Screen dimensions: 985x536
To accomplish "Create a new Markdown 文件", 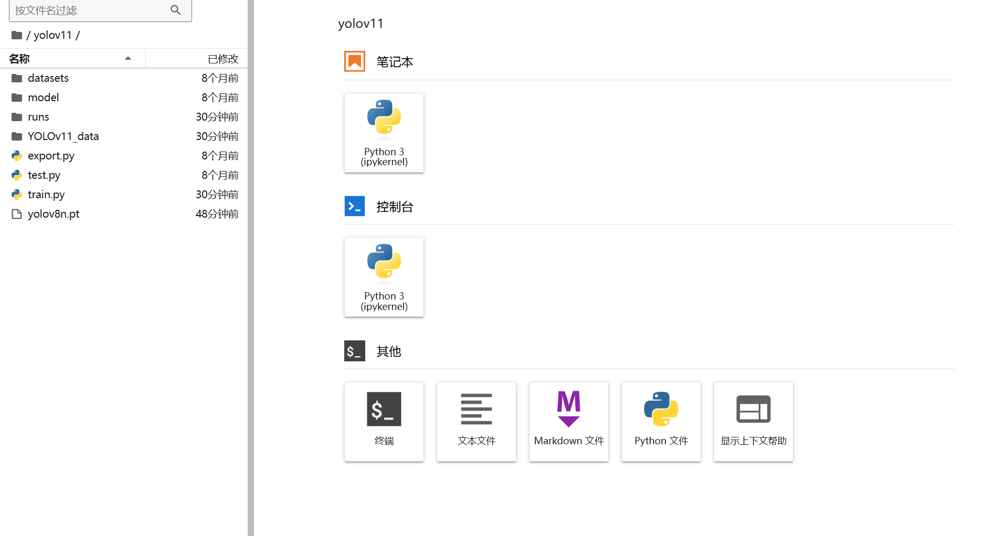I will coord(569,422).
